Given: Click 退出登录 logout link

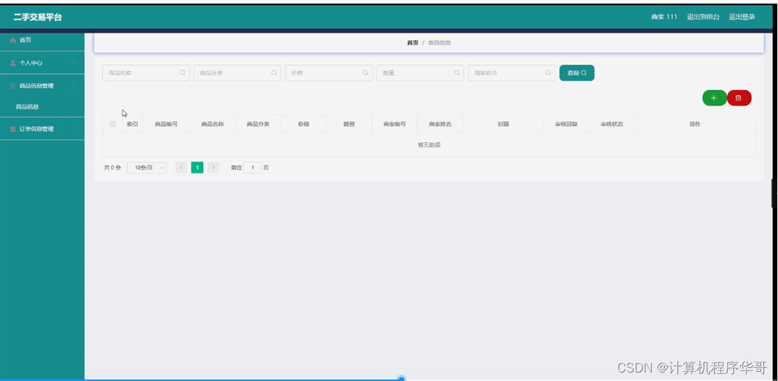Looking at the screenshot, I should coord(742,17).
